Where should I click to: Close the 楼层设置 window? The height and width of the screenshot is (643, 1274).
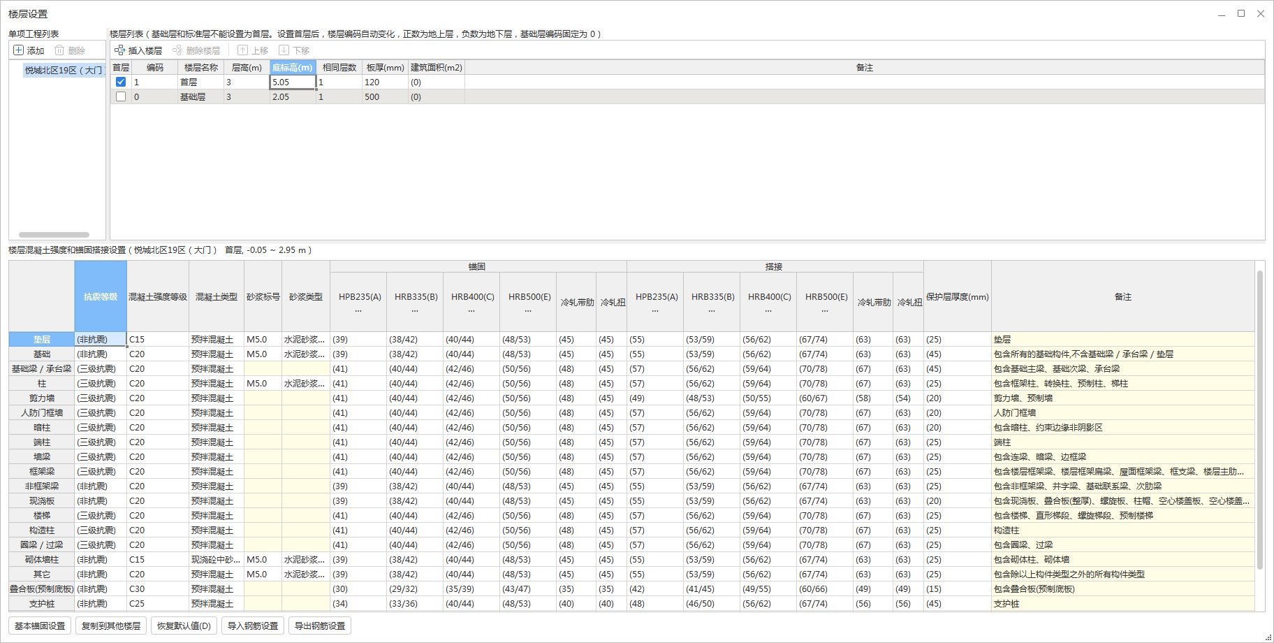point(1261,13)
